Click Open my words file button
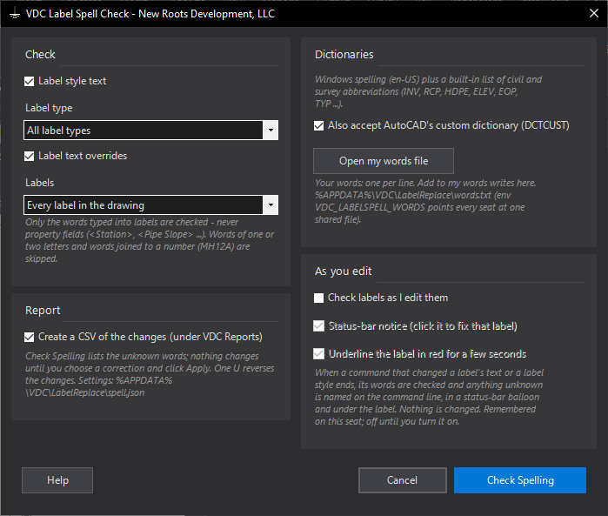Image resolution: width=608 pixels, height=516 pixels. 384,161
